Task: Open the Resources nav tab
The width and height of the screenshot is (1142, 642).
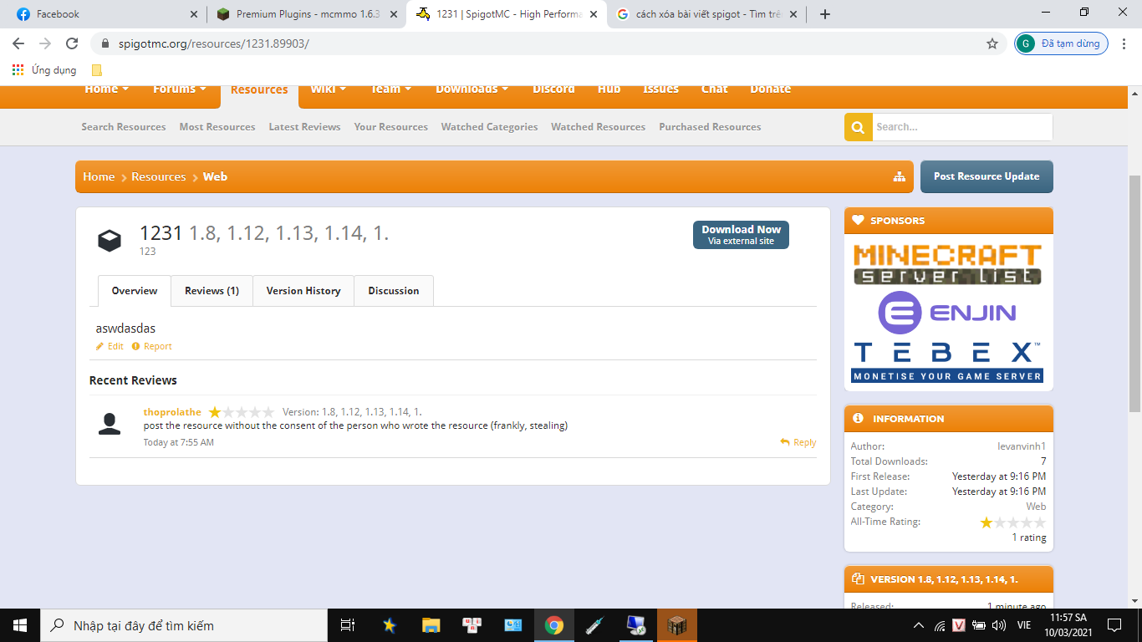Action: [259, 90]
